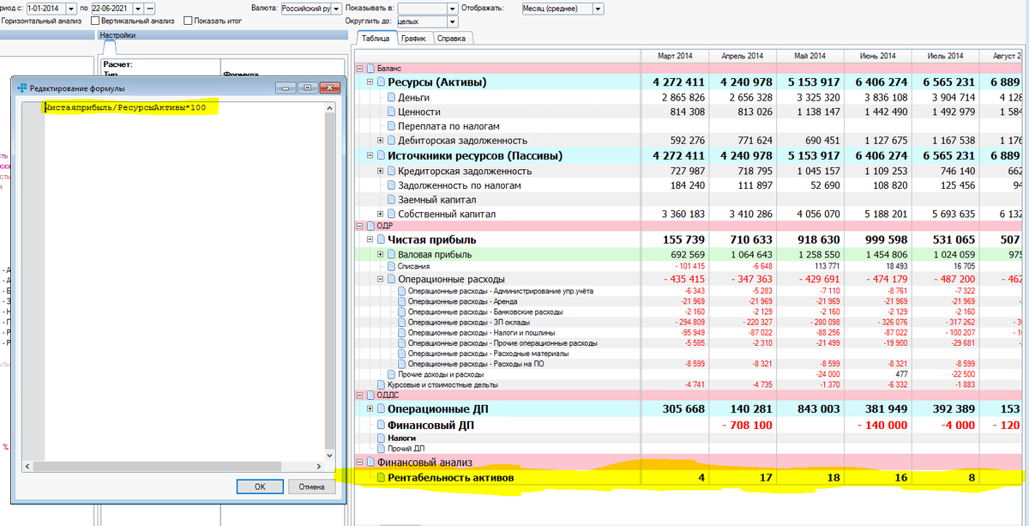Screen dimensions: 1029x526
Task: Click the document icon beside Чистая прибыль
Action: 381,240
